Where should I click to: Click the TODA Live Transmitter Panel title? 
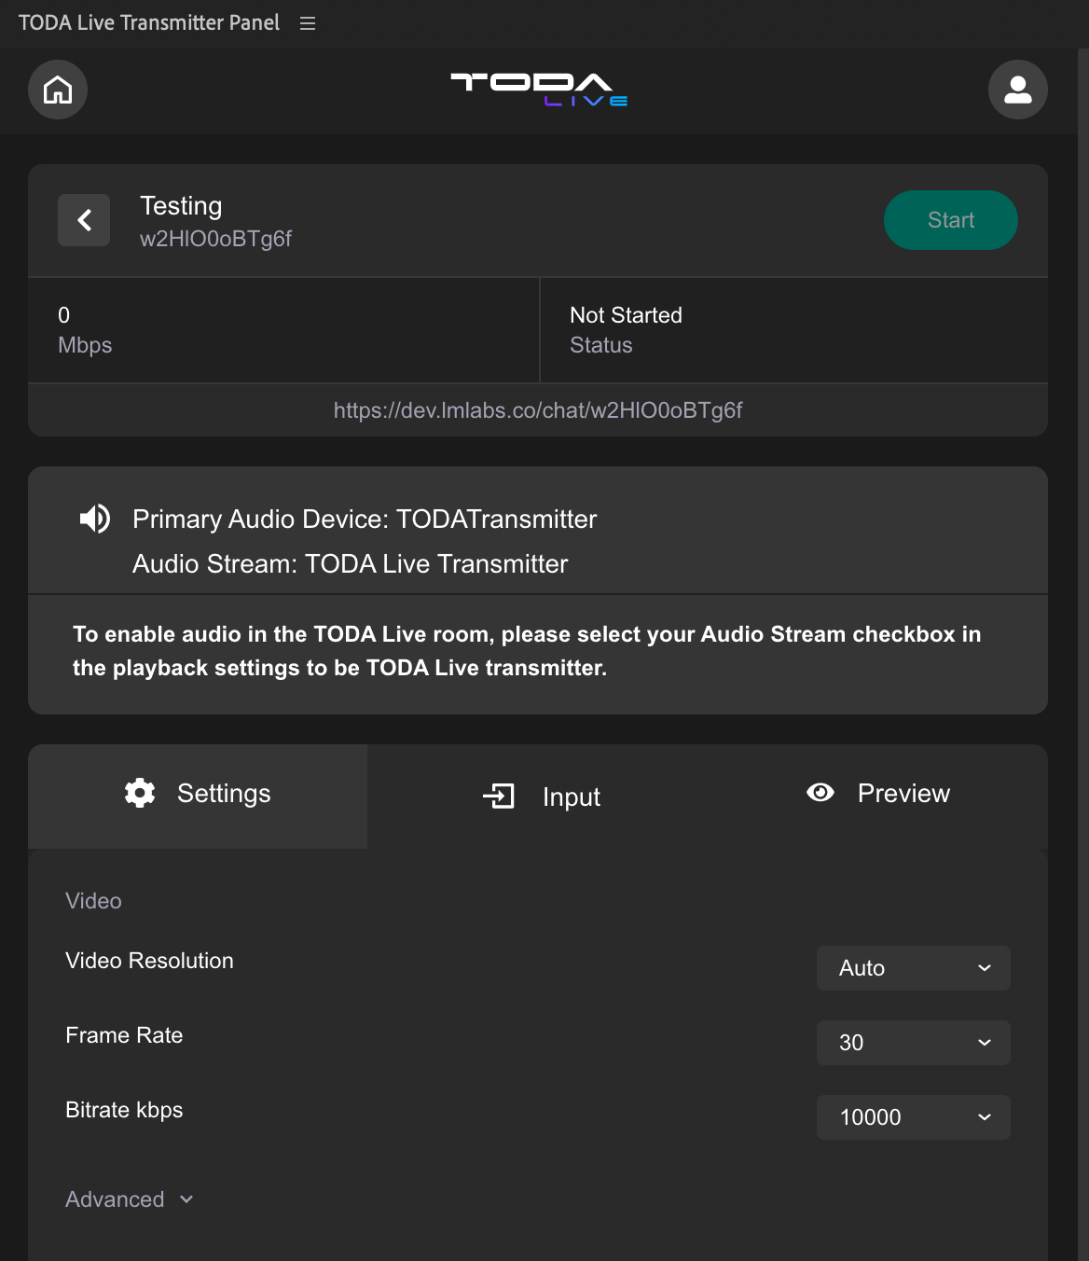(149, 23)
